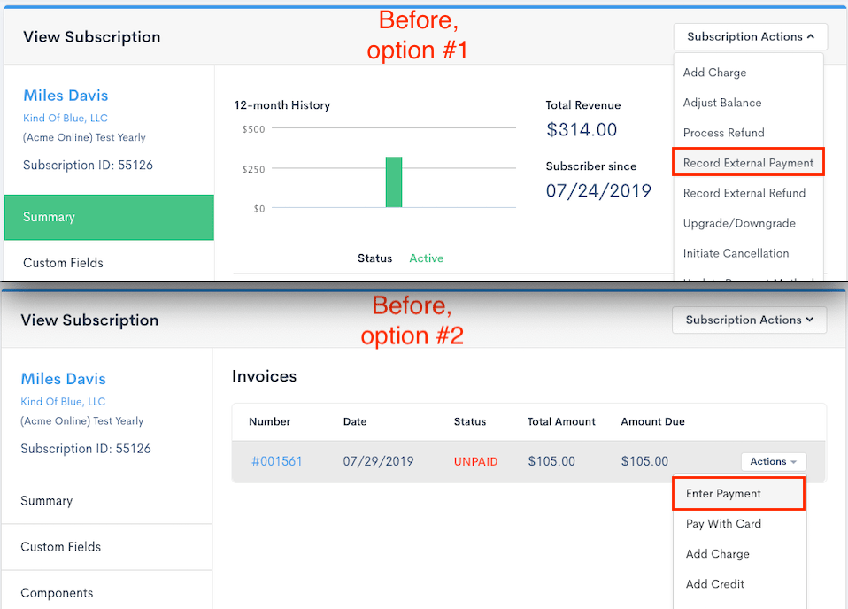The width and height of the screenshot is (848, 609).
Task: Click Initiate Cancellation in the menu
Action: pos(736,253)
